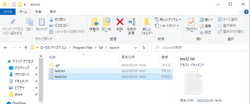Screen dimensions: 250x104
Task: Copy path with パスのコピー
Action: click(x=59, y=26)
